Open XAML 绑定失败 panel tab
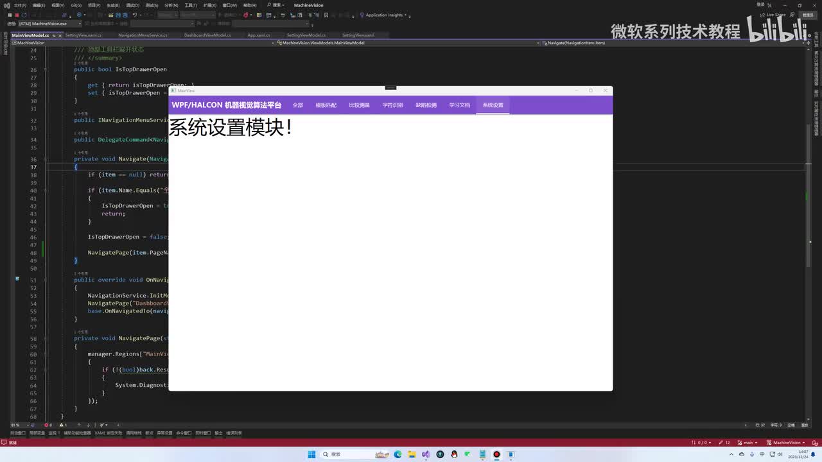 click(109, 433)
